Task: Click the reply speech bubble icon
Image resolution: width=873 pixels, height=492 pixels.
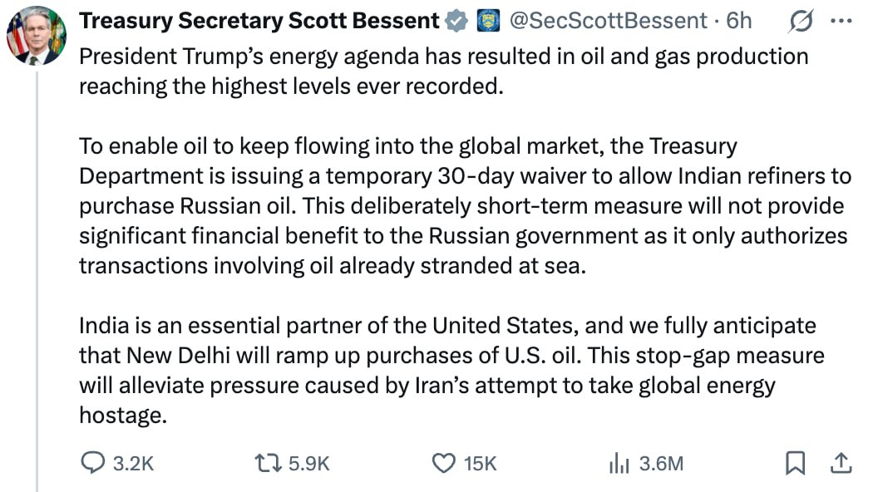Action: click(x=93, y=463)
